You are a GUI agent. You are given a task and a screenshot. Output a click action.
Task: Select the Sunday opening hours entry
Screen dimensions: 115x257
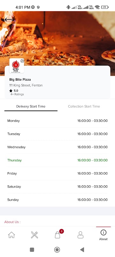57,200
